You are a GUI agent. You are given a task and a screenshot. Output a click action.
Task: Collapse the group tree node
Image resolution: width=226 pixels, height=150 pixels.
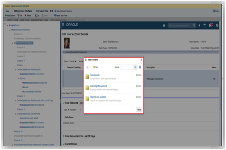point(18,79)
